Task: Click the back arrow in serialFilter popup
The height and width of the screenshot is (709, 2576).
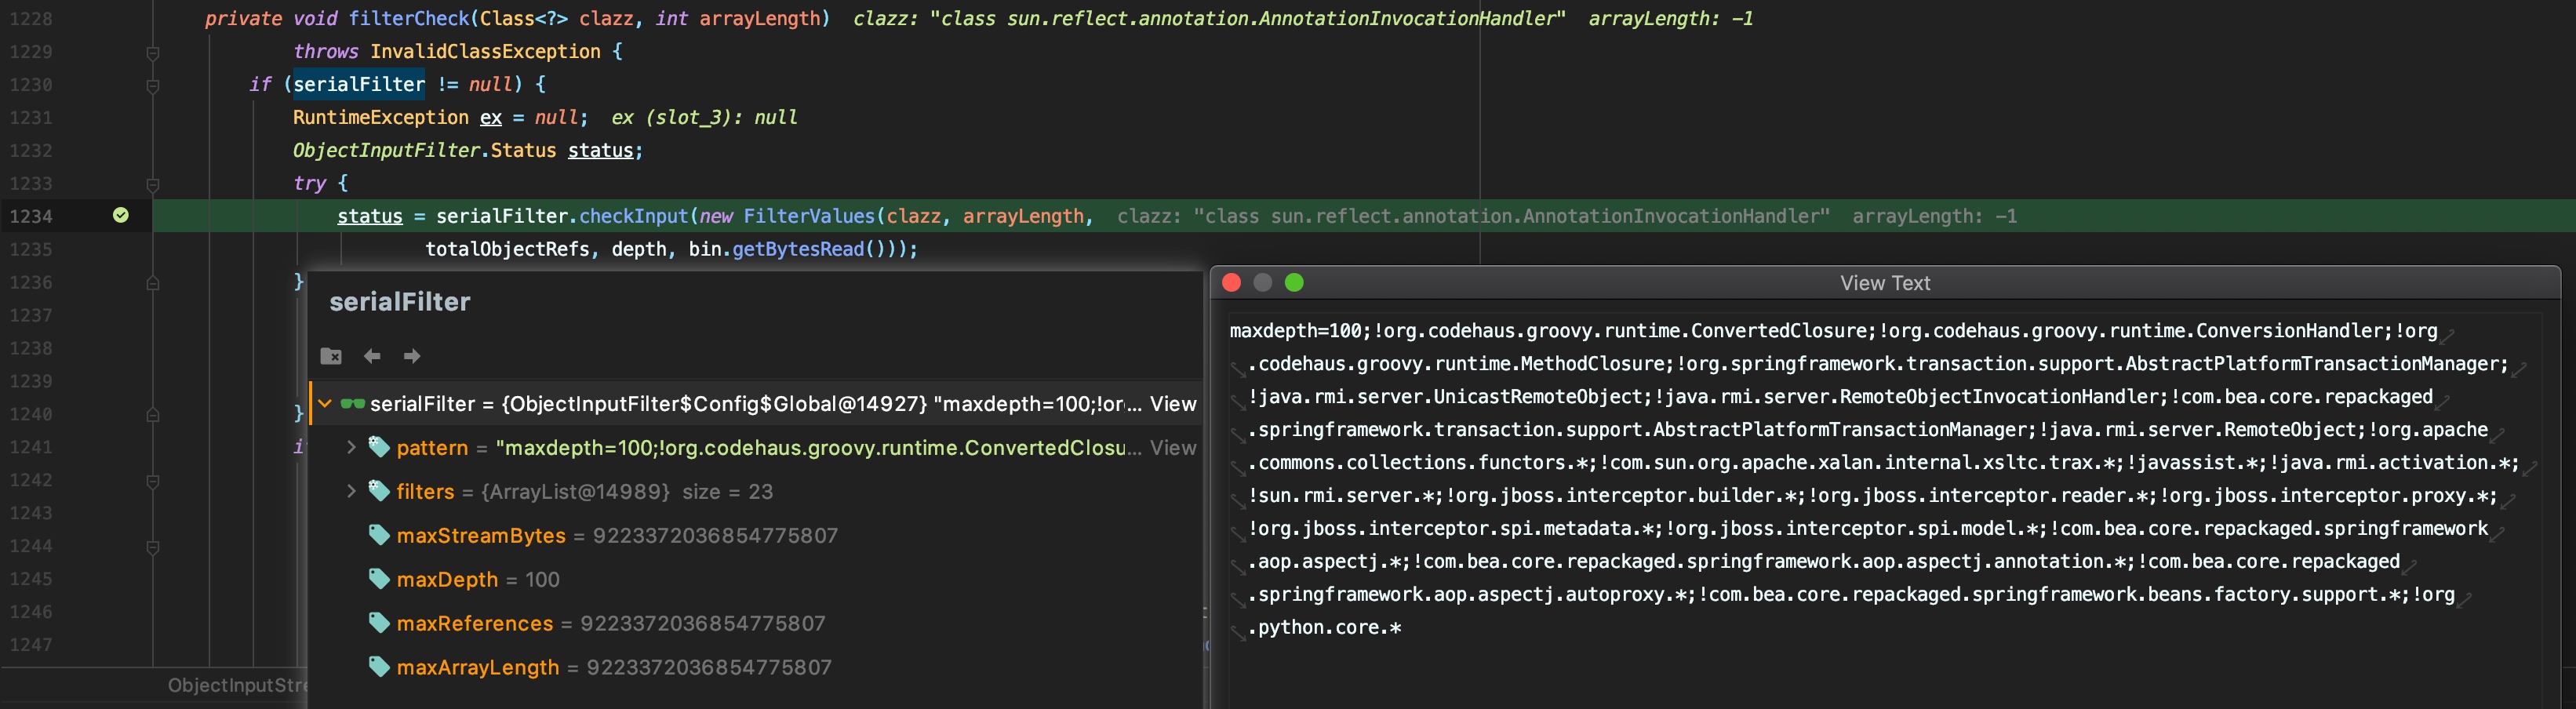Action: [372, 356]
